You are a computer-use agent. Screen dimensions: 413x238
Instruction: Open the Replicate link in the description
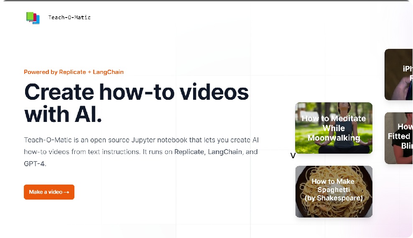(189, 152)
